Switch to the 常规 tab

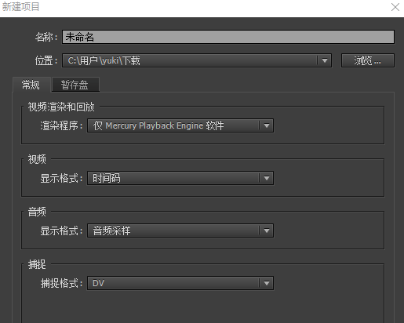click(x=31, y=85)
